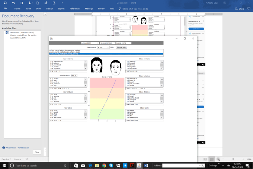Click the Word icon in the taskbar
The width and height of the screenshot is (253, 169).
pos(145,165)
